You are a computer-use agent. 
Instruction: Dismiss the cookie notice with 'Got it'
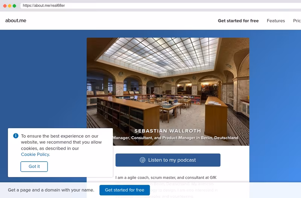(34, 166)
